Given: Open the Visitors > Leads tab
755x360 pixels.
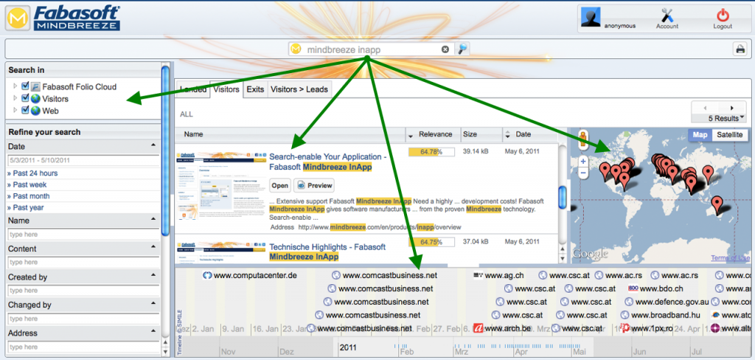Looking at the screenshot, I should pos(299,89).
